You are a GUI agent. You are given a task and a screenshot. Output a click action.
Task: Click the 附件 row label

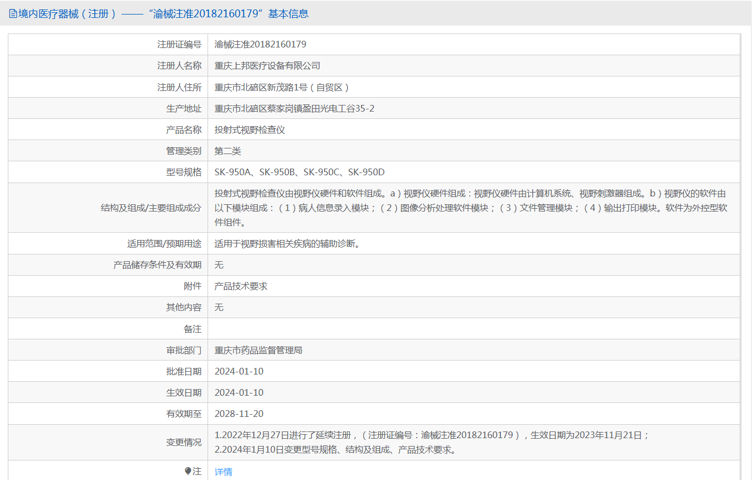[192, 286]
